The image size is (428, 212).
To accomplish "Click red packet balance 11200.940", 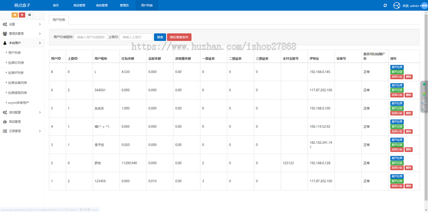I will click(129, 163).
